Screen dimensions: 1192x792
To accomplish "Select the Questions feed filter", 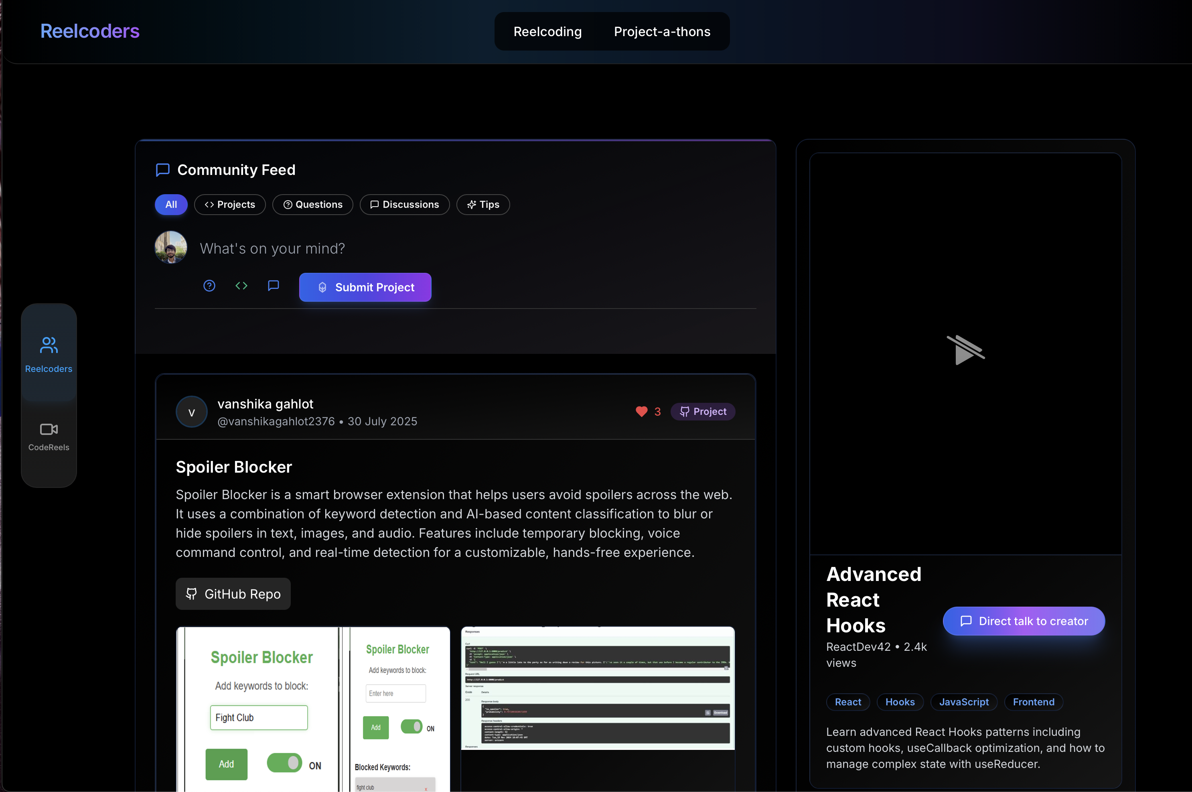I will tap(312, 204).
